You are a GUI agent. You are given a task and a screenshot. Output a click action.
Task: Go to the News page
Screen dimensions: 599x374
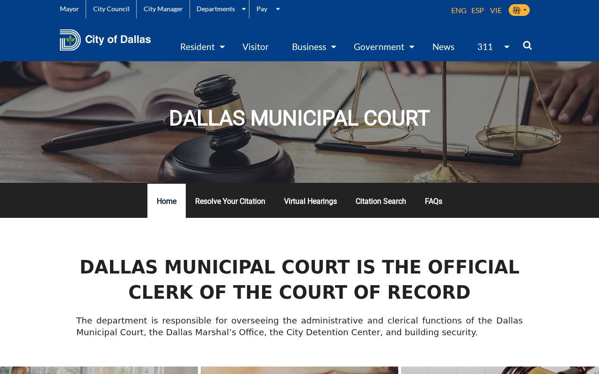(x=443, y=47)
